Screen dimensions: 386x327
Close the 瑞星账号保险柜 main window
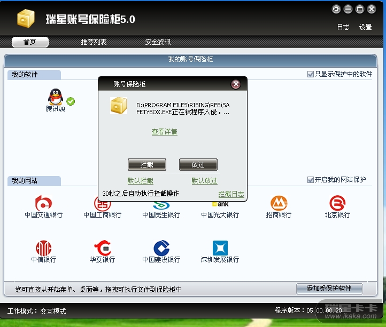click(x=372, y=10)
